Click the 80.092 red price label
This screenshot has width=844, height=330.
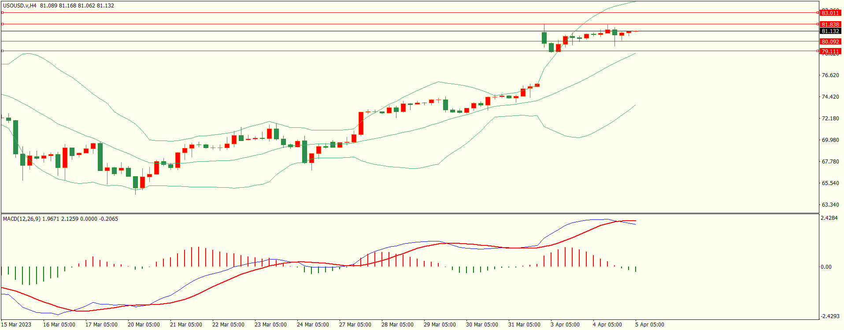[x=830, y=42]
